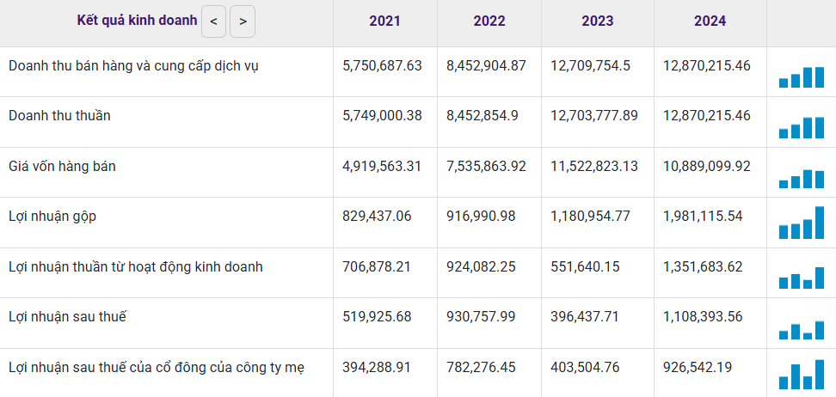Select value 519,925.68
Viewport: 836px width, 397px height.
tap(377, 316)
